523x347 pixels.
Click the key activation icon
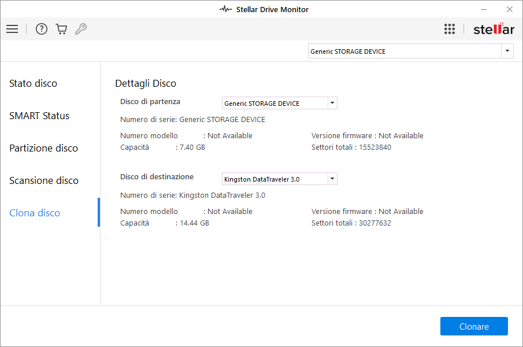[x=81, y=29]
